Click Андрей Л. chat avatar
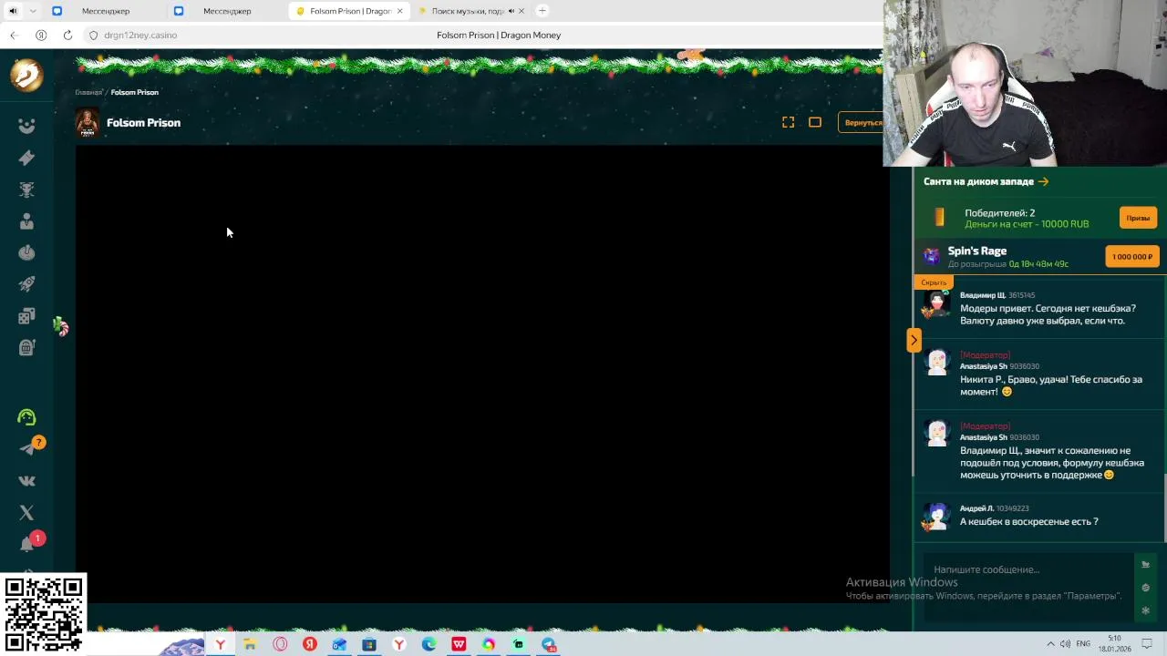The width and height of the screenshot is (1167, 656). (936, 517)
